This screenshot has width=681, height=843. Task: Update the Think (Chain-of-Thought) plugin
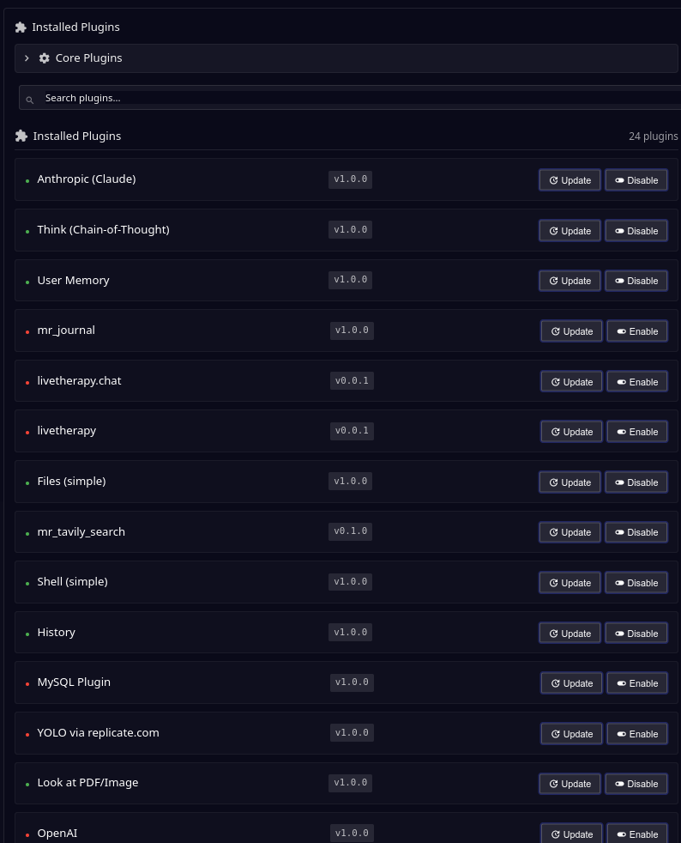pyautogui.click(x=570, y=231)
